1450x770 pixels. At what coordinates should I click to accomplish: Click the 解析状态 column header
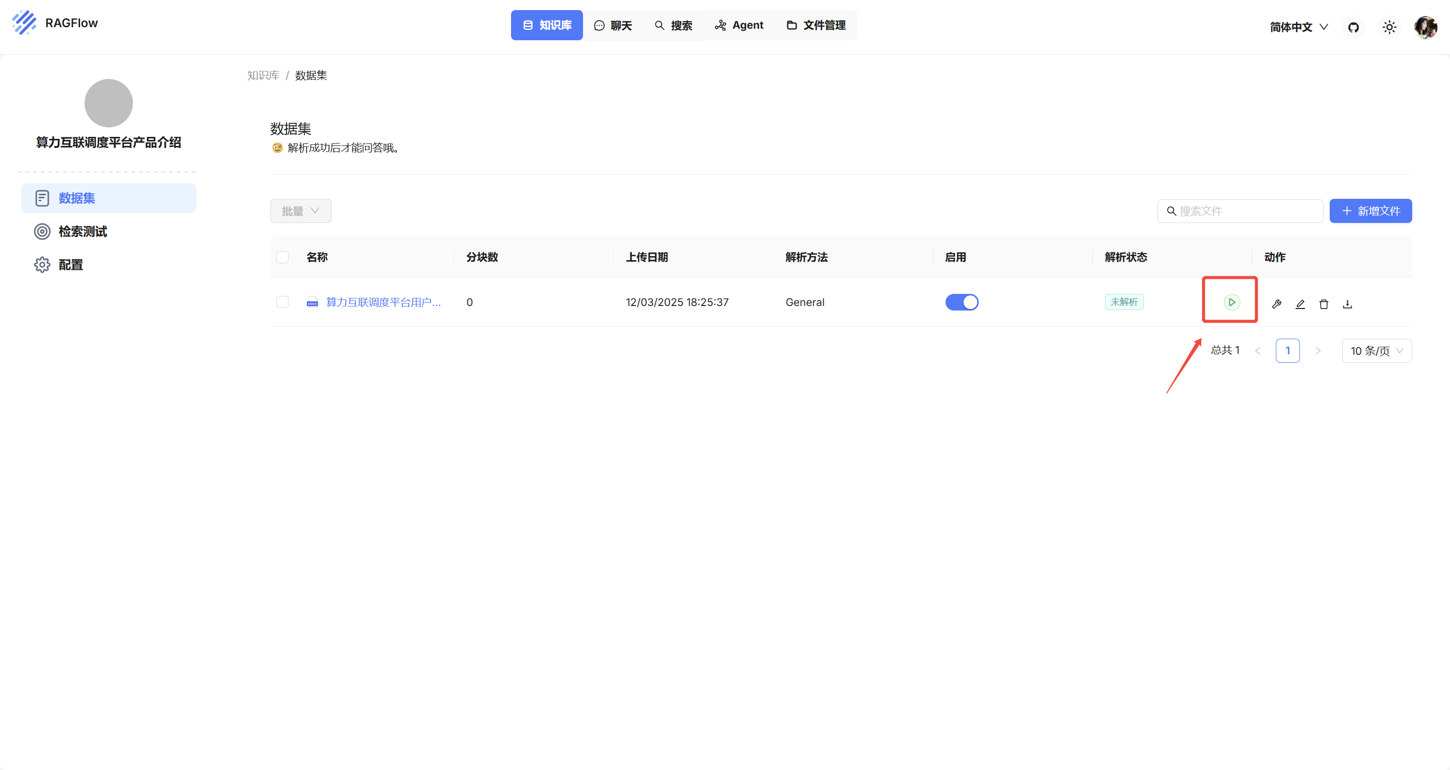tap(1126, 257)
